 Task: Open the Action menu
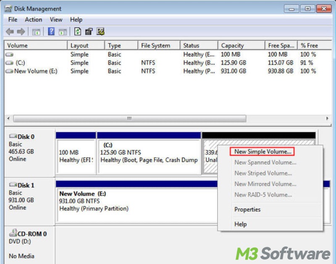pos(34,20)
